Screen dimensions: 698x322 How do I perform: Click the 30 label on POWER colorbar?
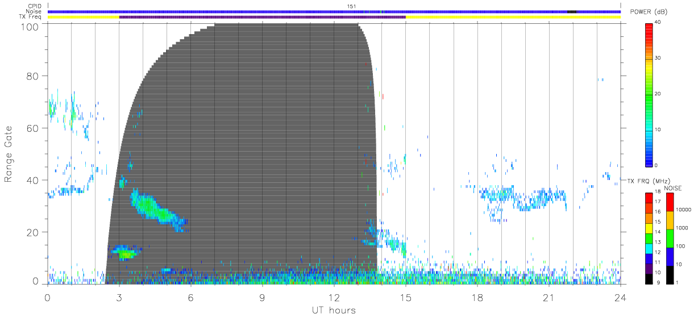(658, 58)
